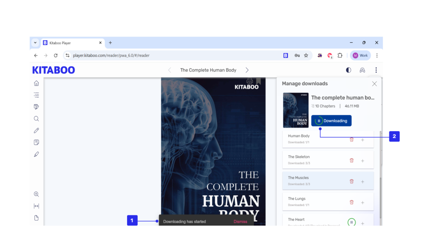Image resolution: width=421 pixels, height=244 pixels.
Task: Delete The Muscles chapter download
Action: 352,181
